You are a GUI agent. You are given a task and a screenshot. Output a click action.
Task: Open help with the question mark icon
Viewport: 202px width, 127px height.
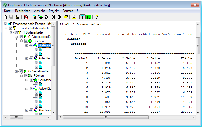tap(97, 17)
